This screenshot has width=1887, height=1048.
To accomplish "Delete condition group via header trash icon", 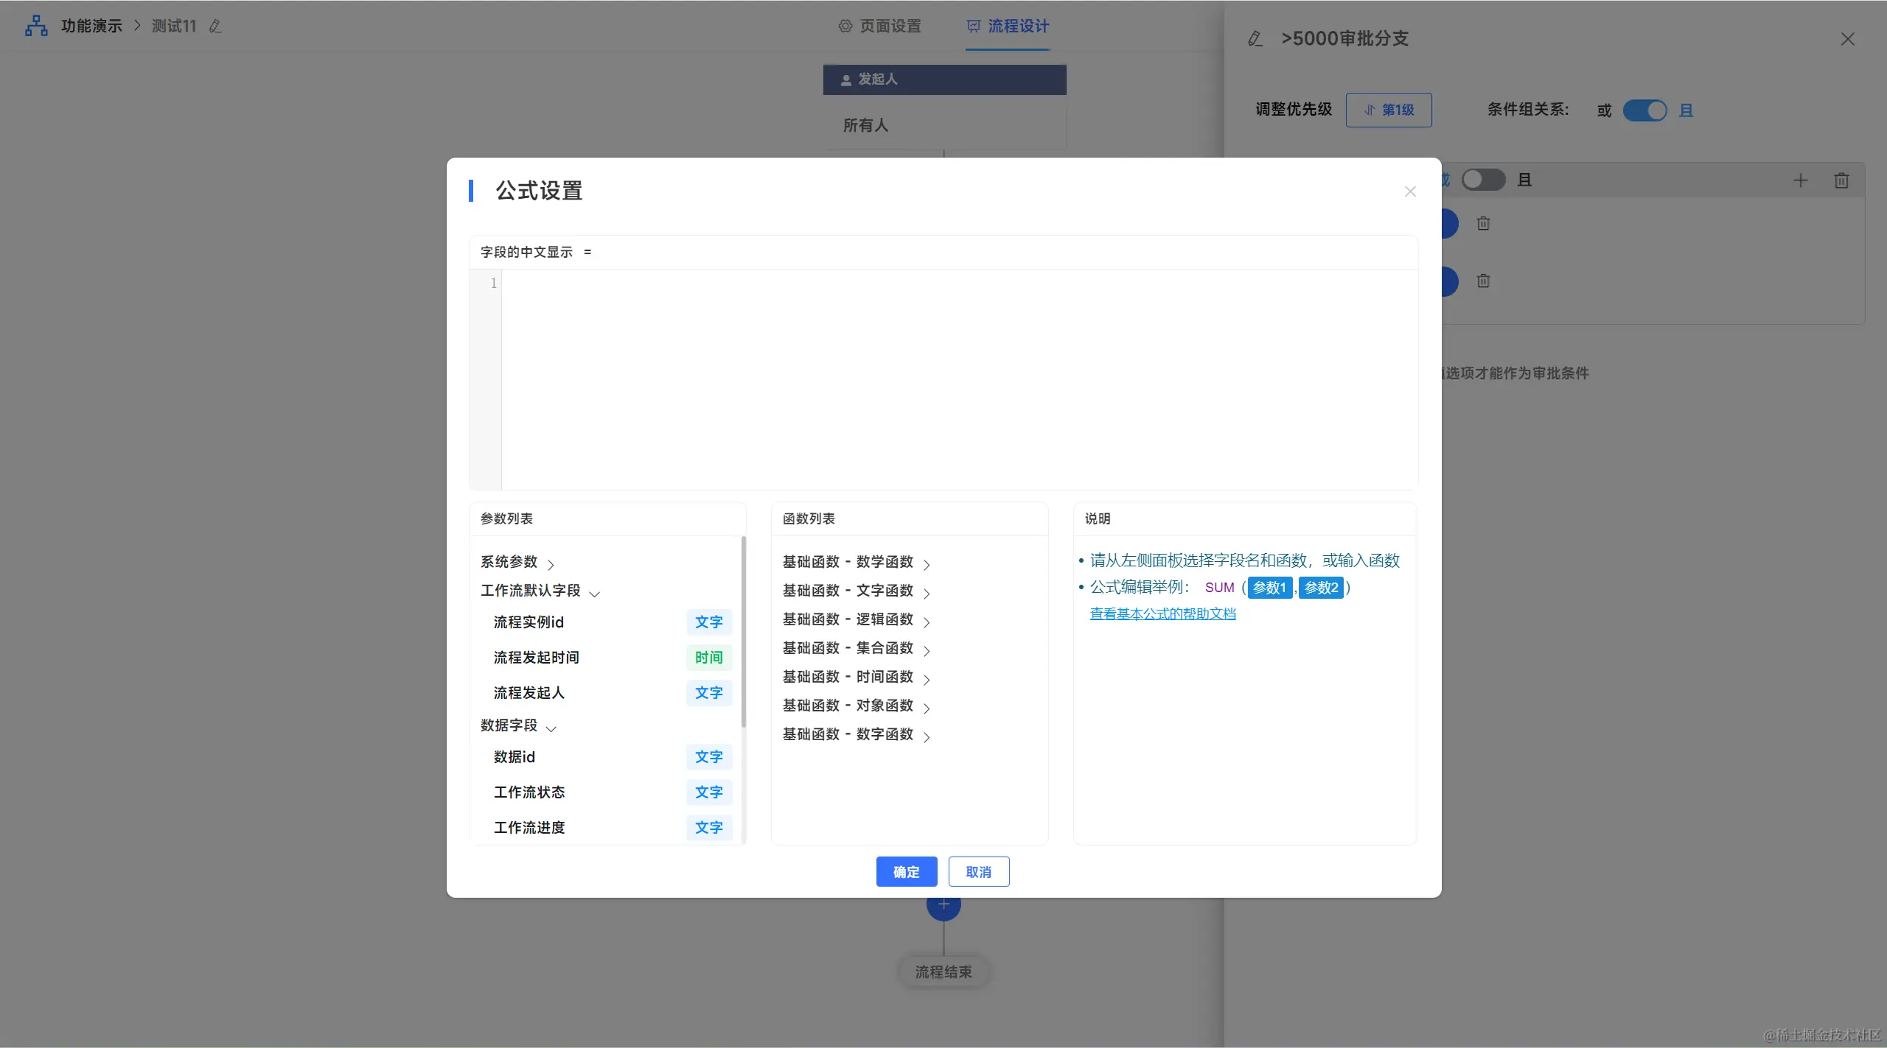I will tap(1841, 180).
